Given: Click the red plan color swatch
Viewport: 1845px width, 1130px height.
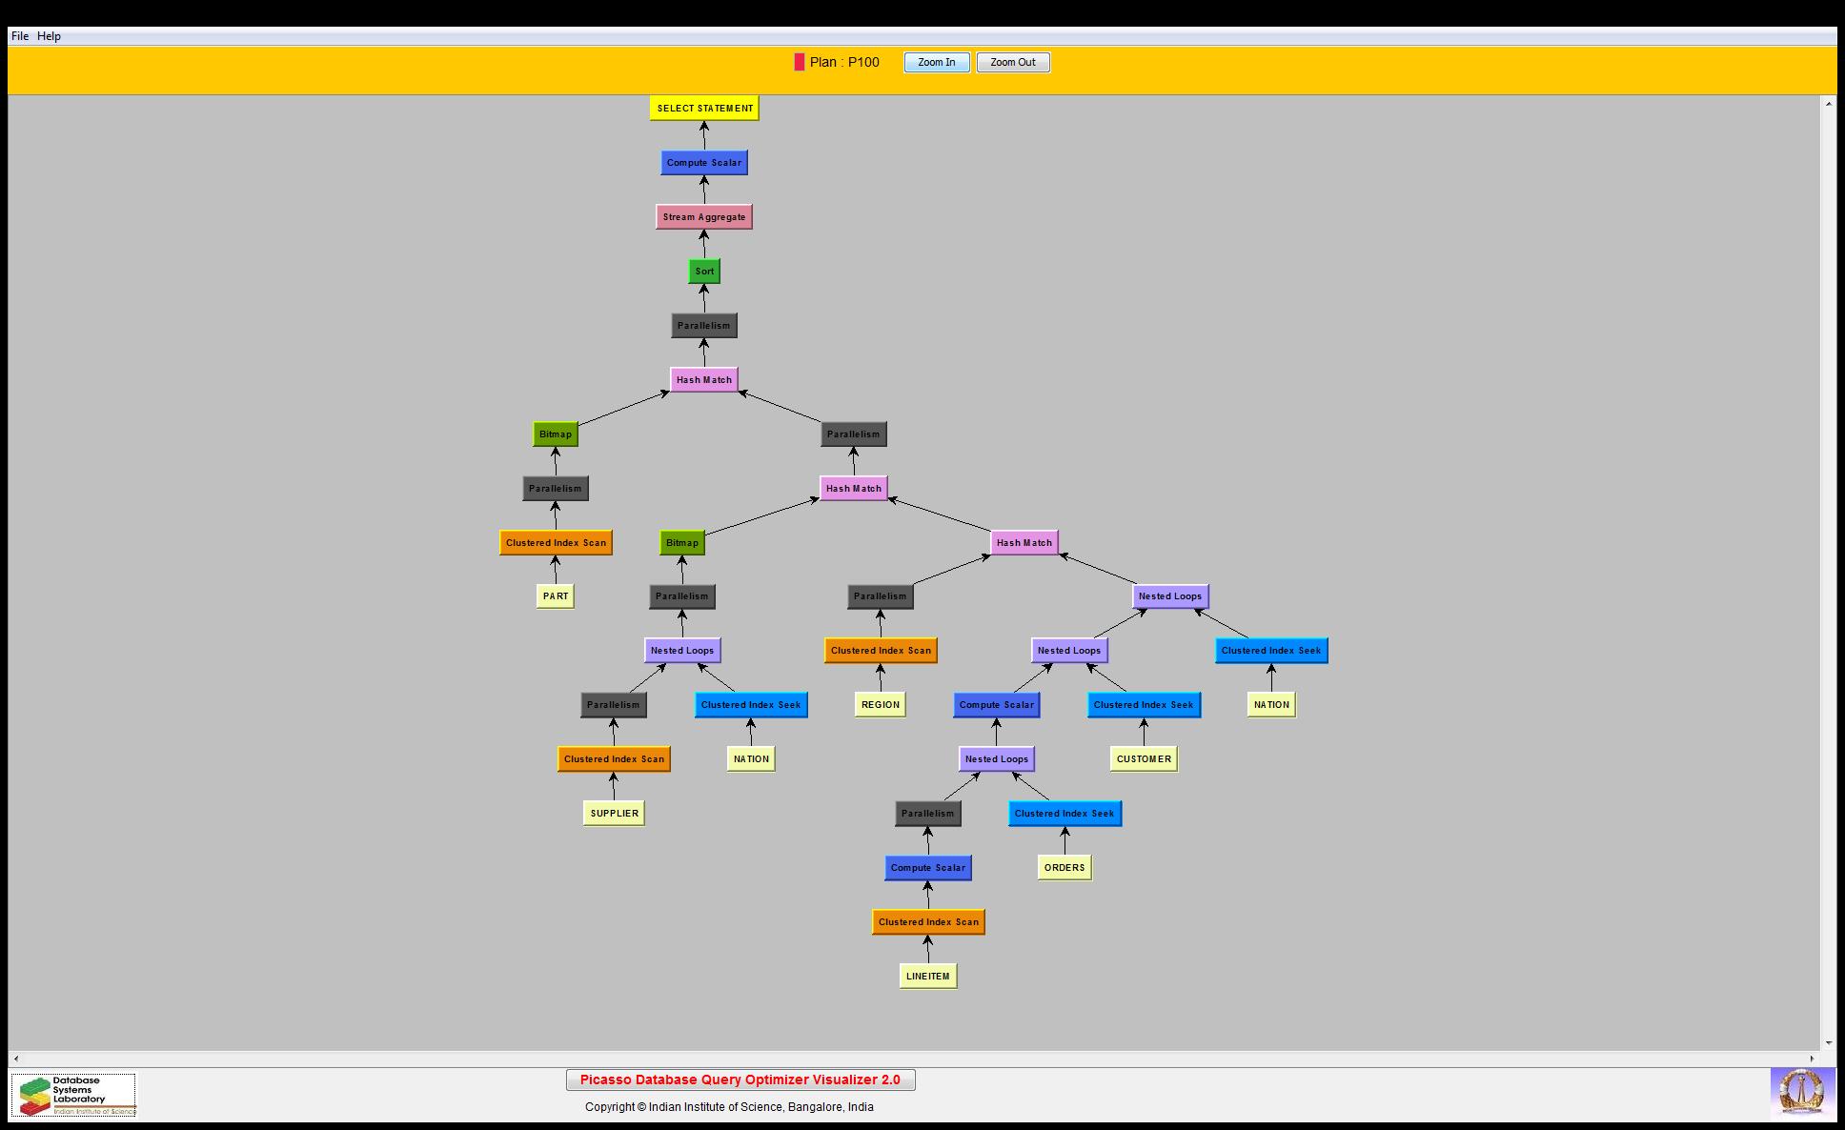Looking at the screenshot, I should click(x=799, y=62).
